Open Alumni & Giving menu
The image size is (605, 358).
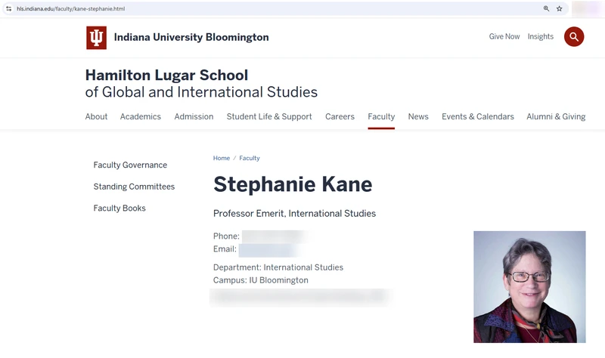click(556, 116)
